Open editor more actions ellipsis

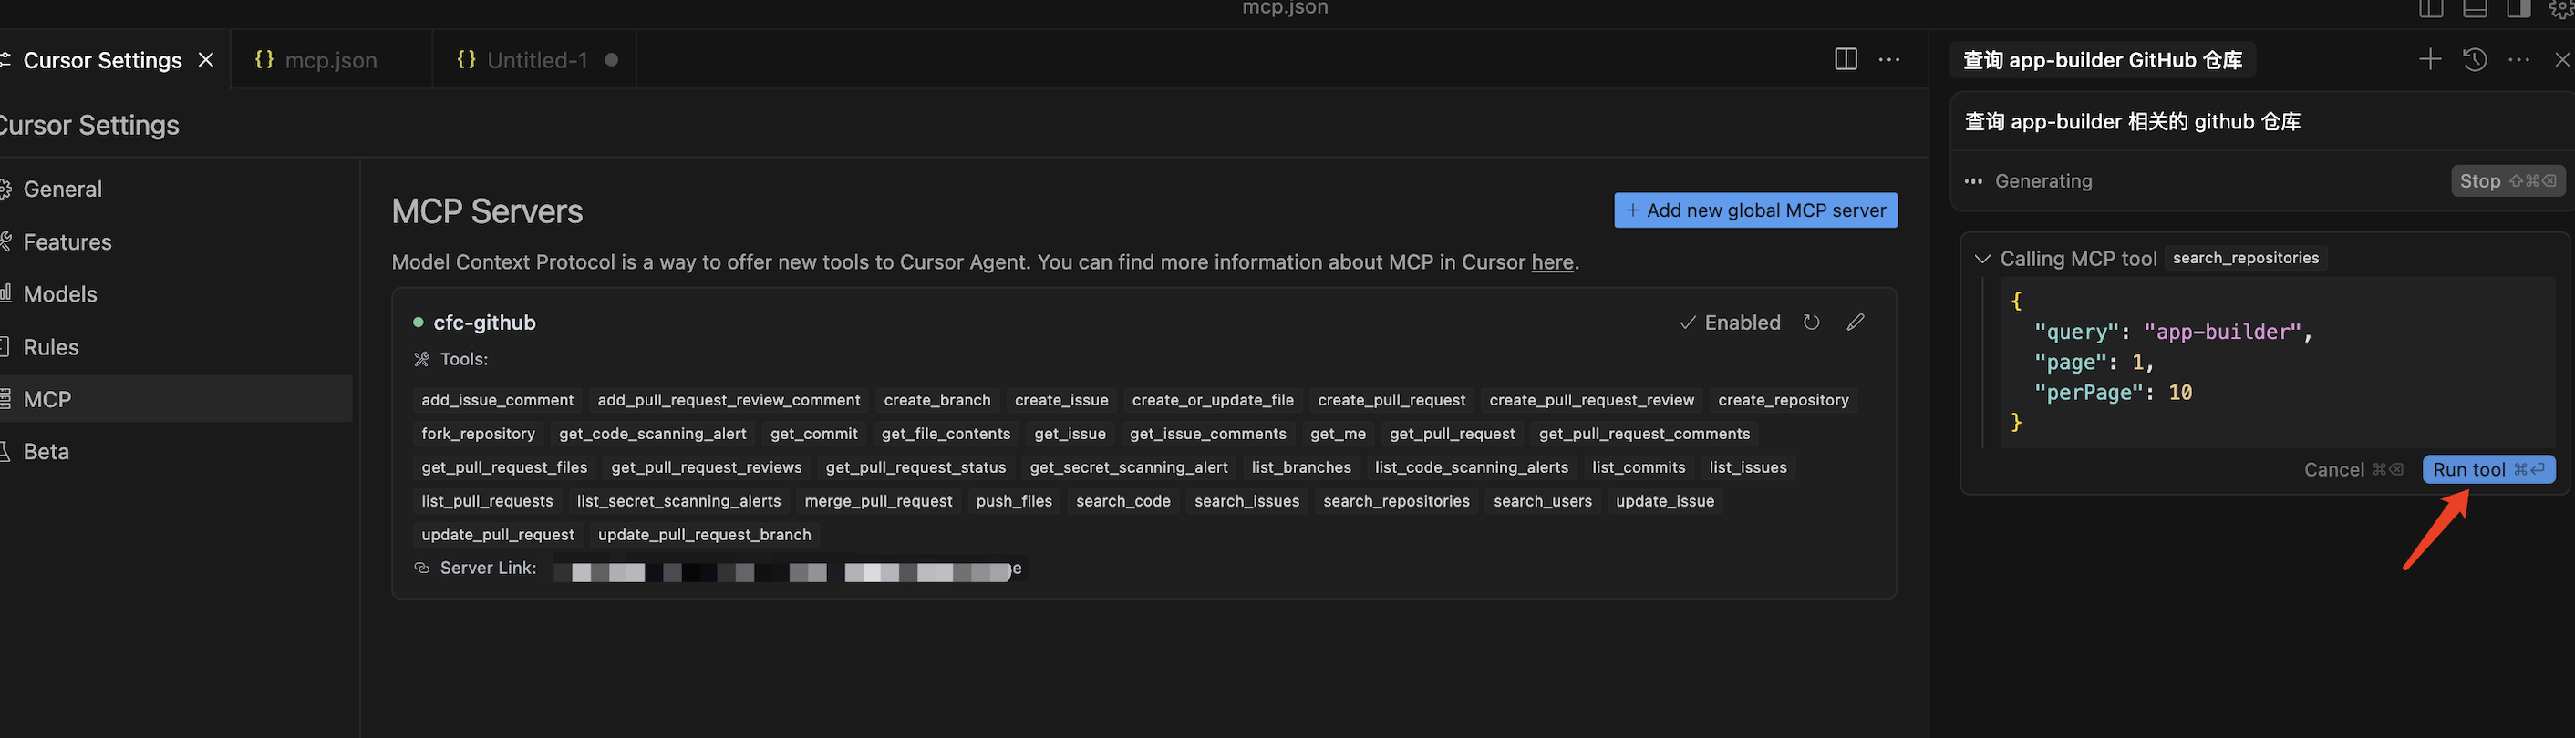1889,60
